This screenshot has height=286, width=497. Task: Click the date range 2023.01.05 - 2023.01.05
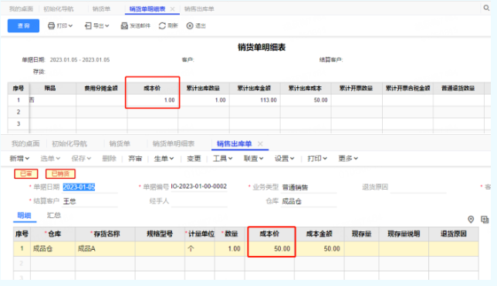coord(80,59)
